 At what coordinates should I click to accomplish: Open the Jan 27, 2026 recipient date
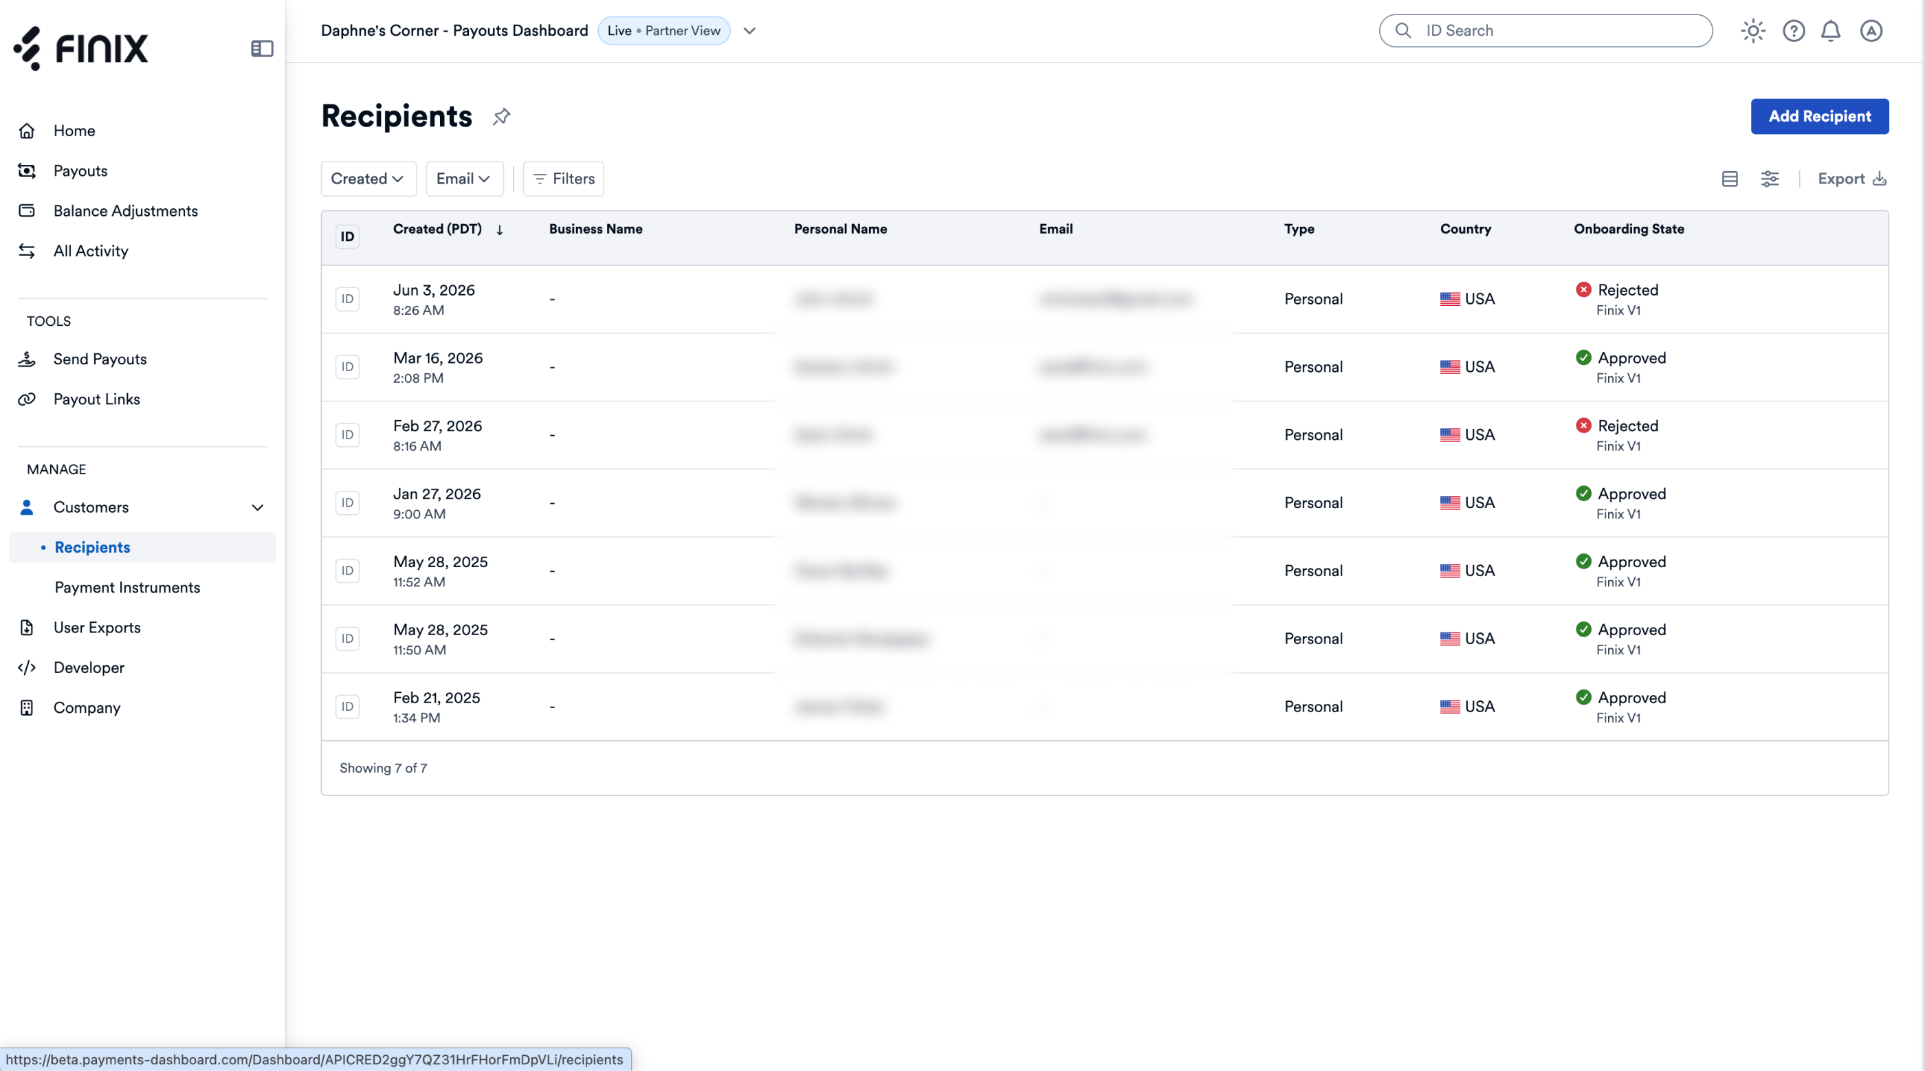(437, 495)
